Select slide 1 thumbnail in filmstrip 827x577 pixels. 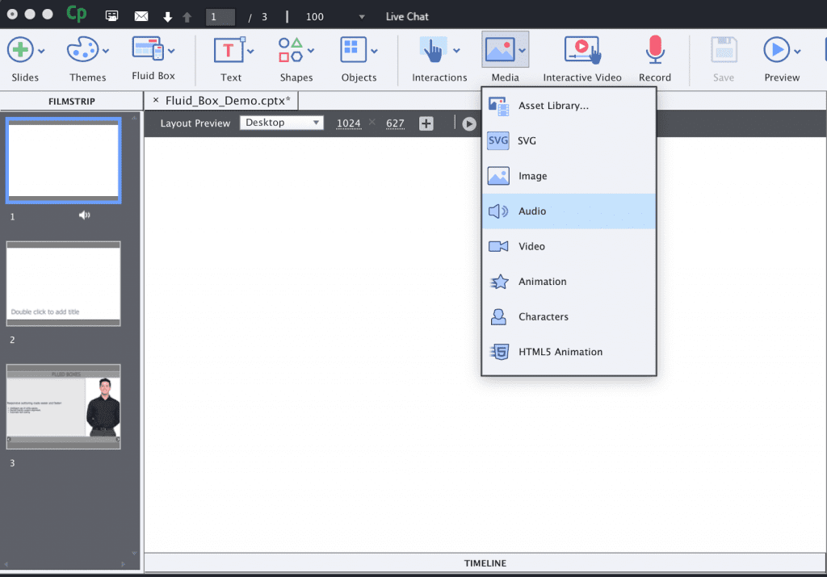[x=63, y=161]
